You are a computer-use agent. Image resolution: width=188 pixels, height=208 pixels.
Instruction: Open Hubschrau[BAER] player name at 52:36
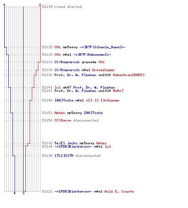coord(129,75)
